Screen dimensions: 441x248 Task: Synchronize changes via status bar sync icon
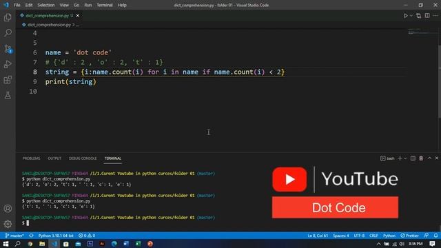tap(31, 236)
